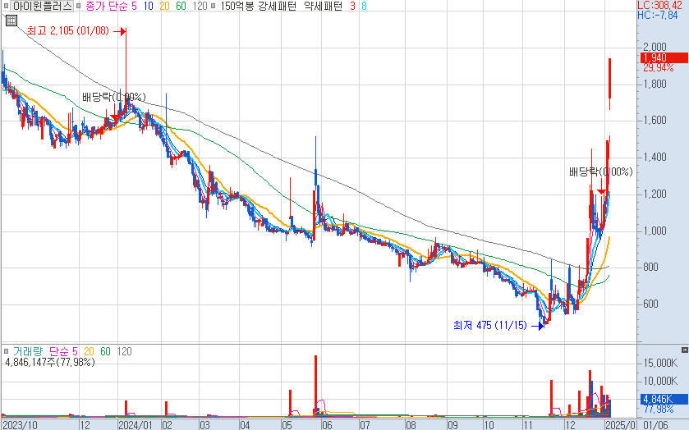Select the gray 120 volume average label

pos(124,351)
